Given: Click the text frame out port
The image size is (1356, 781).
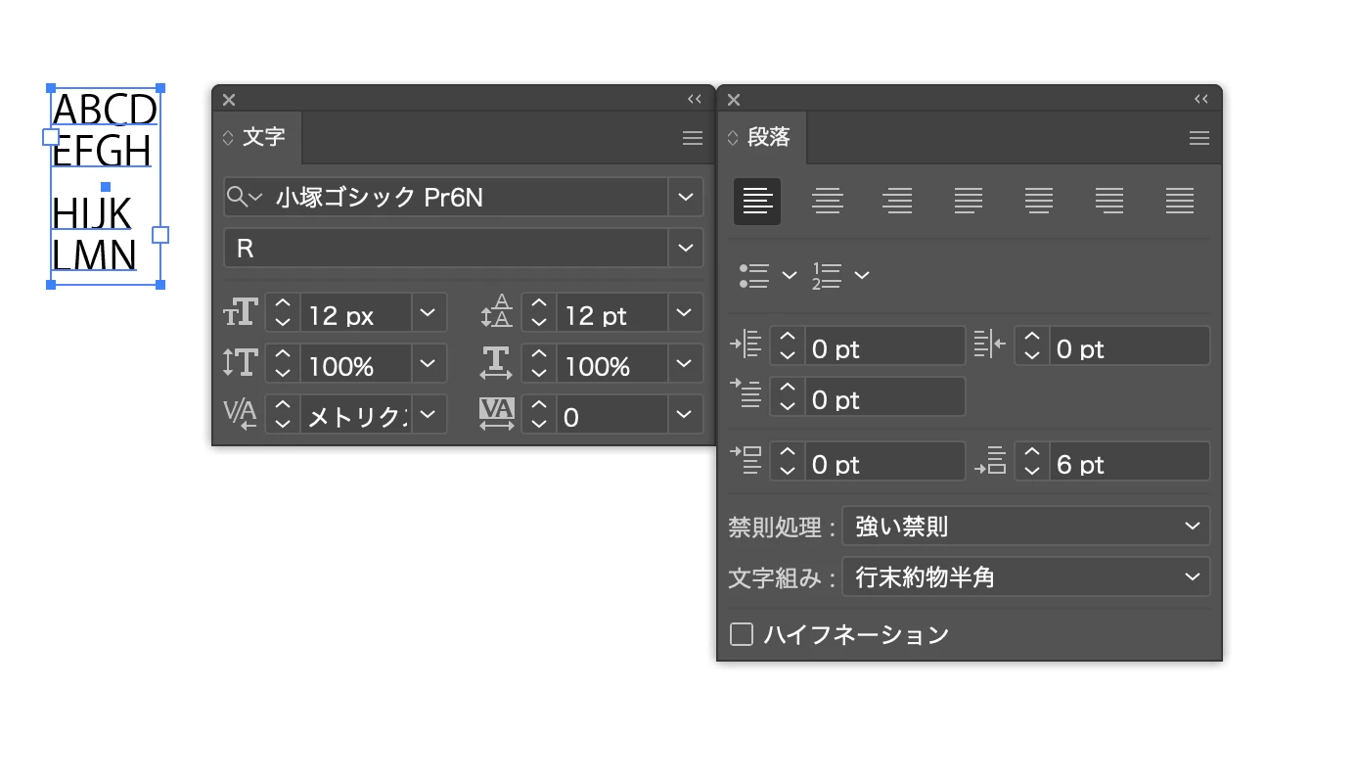Looking at the screenshot, I should (161, 235).
